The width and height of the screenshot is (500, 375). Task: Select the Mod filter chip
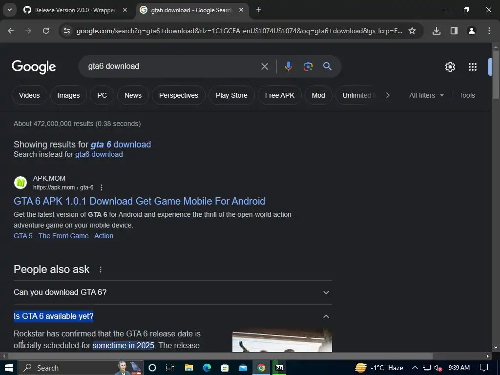[x=318, y=95]
